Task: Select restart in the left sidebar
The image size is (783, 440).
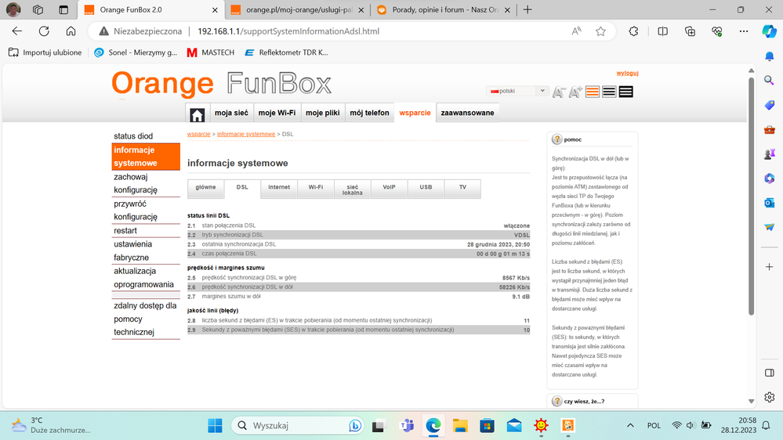Action: click(125, 231)
